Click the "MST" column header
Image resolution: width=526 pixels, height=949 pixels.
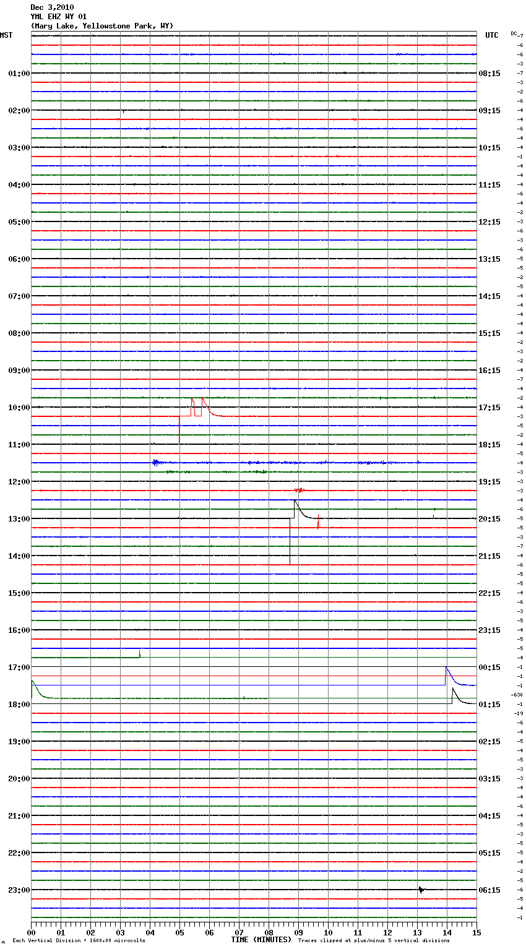(x=6, y=35)
